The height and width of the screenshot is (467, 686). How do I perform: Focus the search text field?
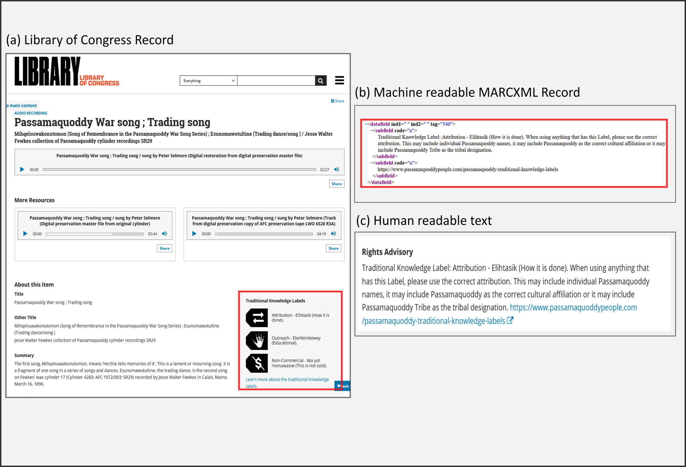(276, 81)
